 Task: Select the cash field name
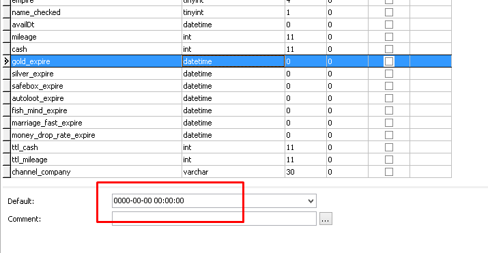19,49
